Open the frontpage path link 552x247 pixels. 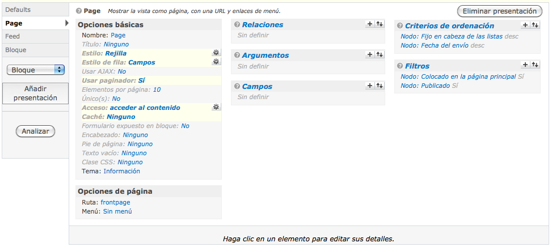pyautogui.click(x=116, y=202)
